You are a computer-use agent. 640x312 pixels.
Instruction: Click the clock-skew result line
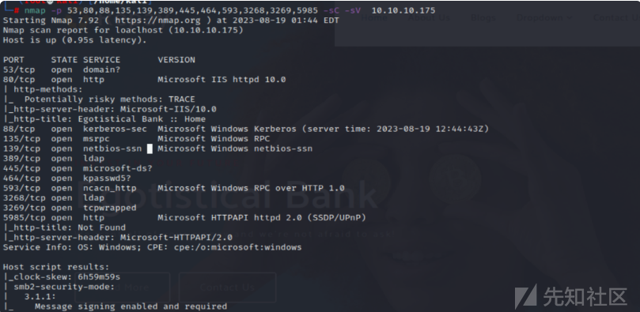coord(62,277)
